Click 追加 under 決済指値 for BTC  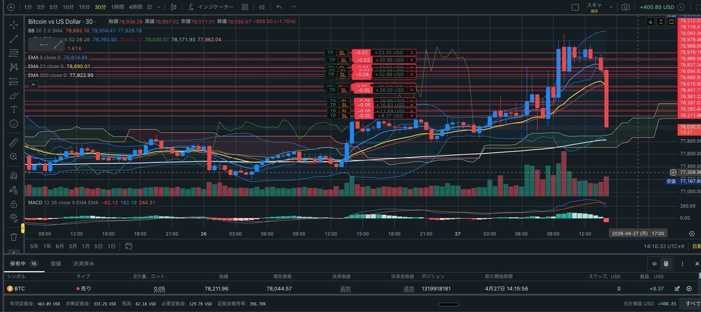[x=345, y=289]
